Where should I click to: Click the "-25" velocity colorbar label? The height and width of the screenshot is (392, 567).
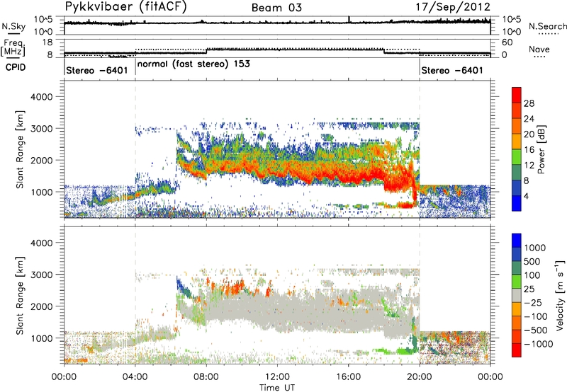click(532, 303)
